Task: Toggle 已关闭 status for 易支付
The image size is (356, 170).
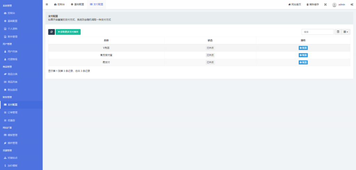Action: coord(210,62)
